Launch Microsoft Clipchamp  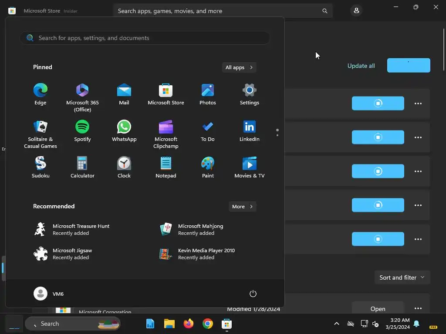166,134
